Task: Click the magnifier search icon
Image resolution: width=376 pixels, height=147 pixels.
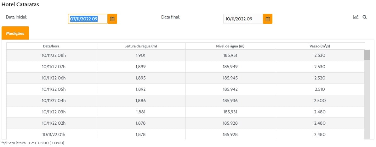Action: [x=365, y=17]
